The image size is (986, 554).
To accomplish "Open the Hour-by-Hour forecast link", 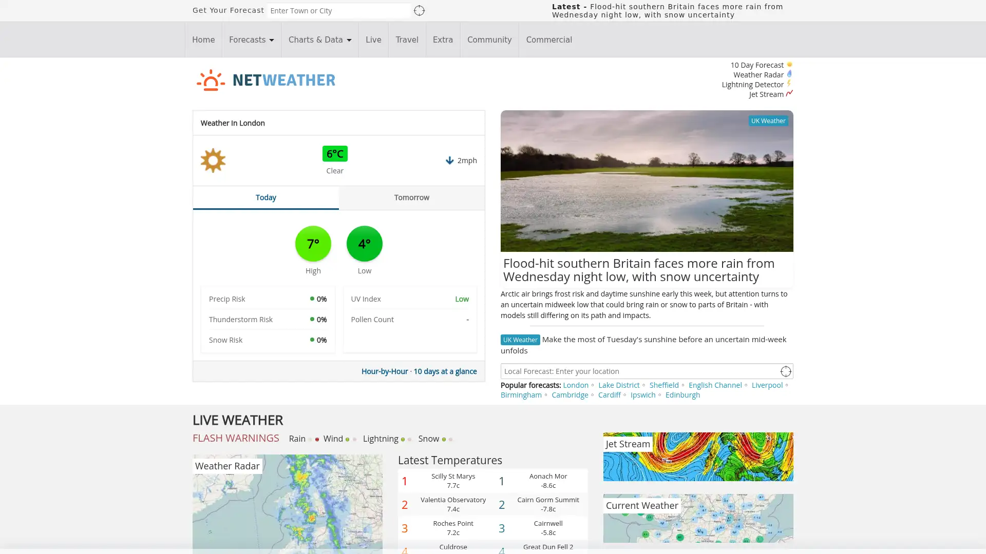I will point(384,371).
